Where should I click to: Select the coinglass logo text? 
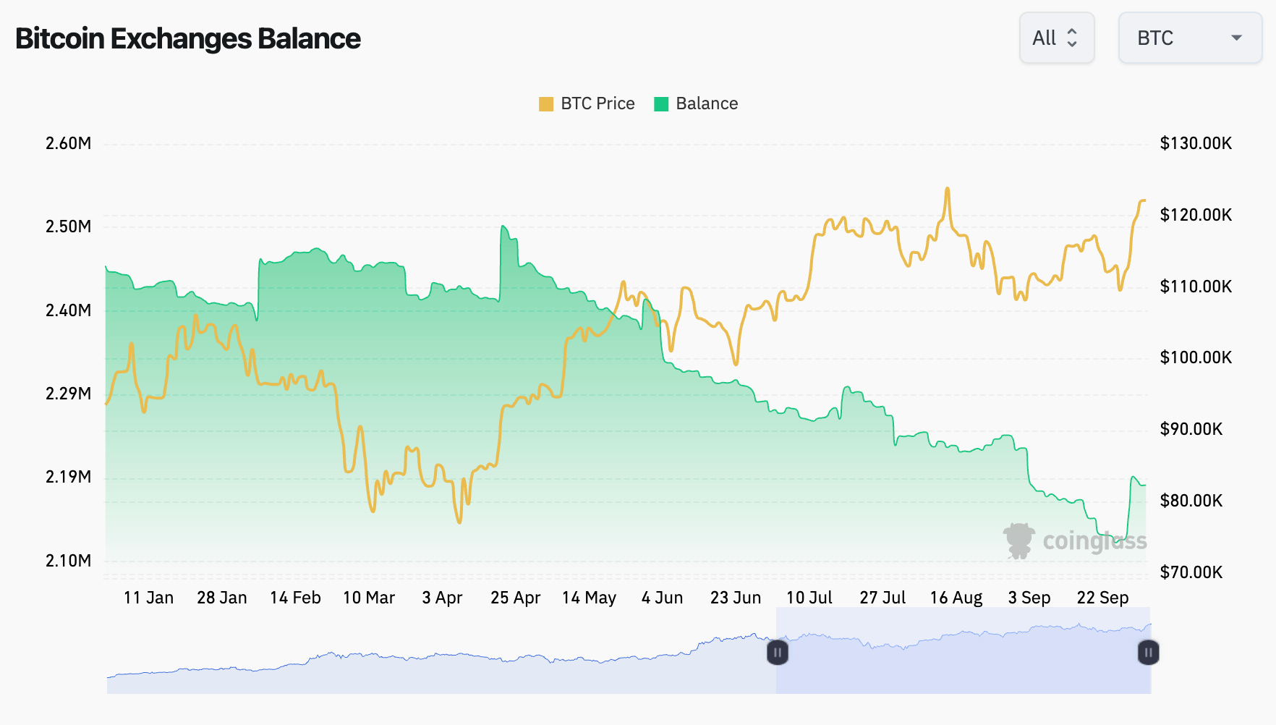point(1093,540)
